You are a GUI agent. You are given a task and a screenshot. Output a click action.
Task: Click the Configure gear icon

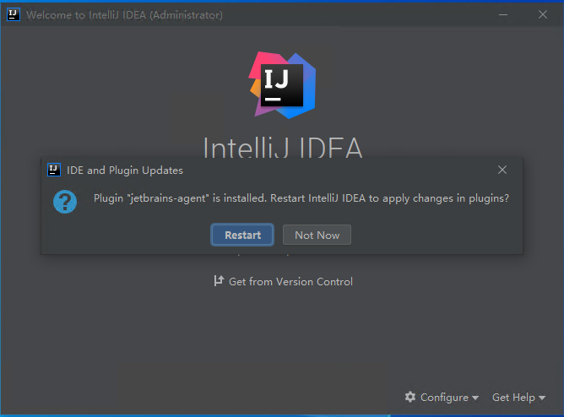(x=410, y=397)
